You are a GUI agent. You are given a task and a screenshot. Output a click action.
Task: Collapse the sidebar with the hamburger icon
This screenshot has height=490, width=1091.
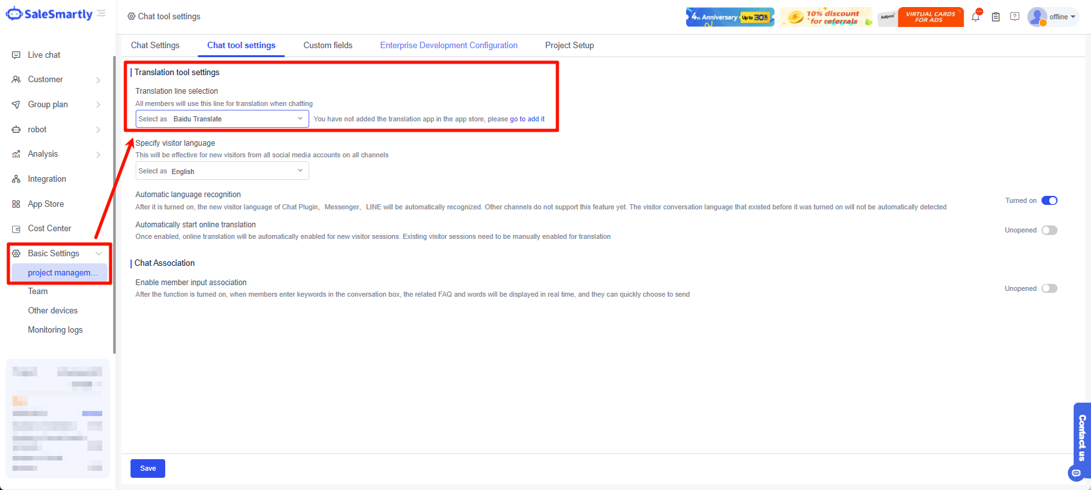point(102,13)
